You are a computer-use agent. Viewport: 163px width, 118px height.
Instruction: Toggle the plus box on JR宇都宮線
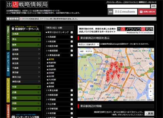click(x=72, y=109)
